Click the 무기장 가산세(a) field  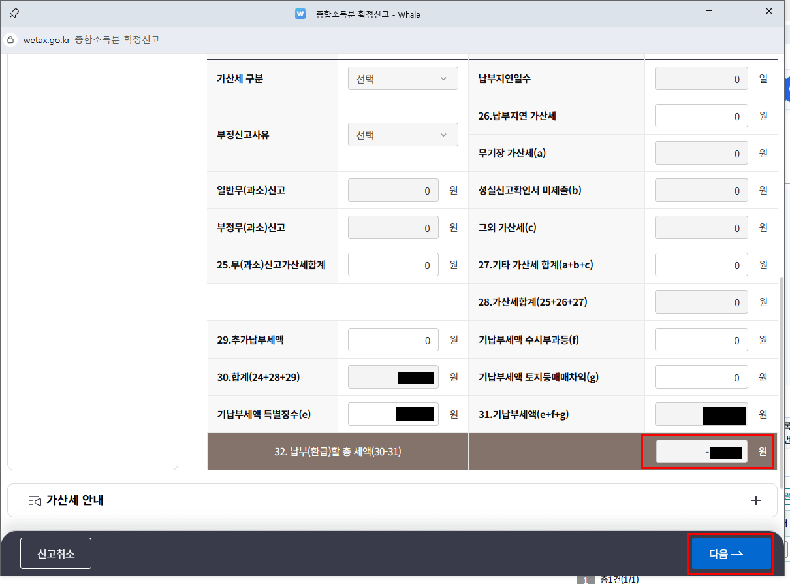701,154
